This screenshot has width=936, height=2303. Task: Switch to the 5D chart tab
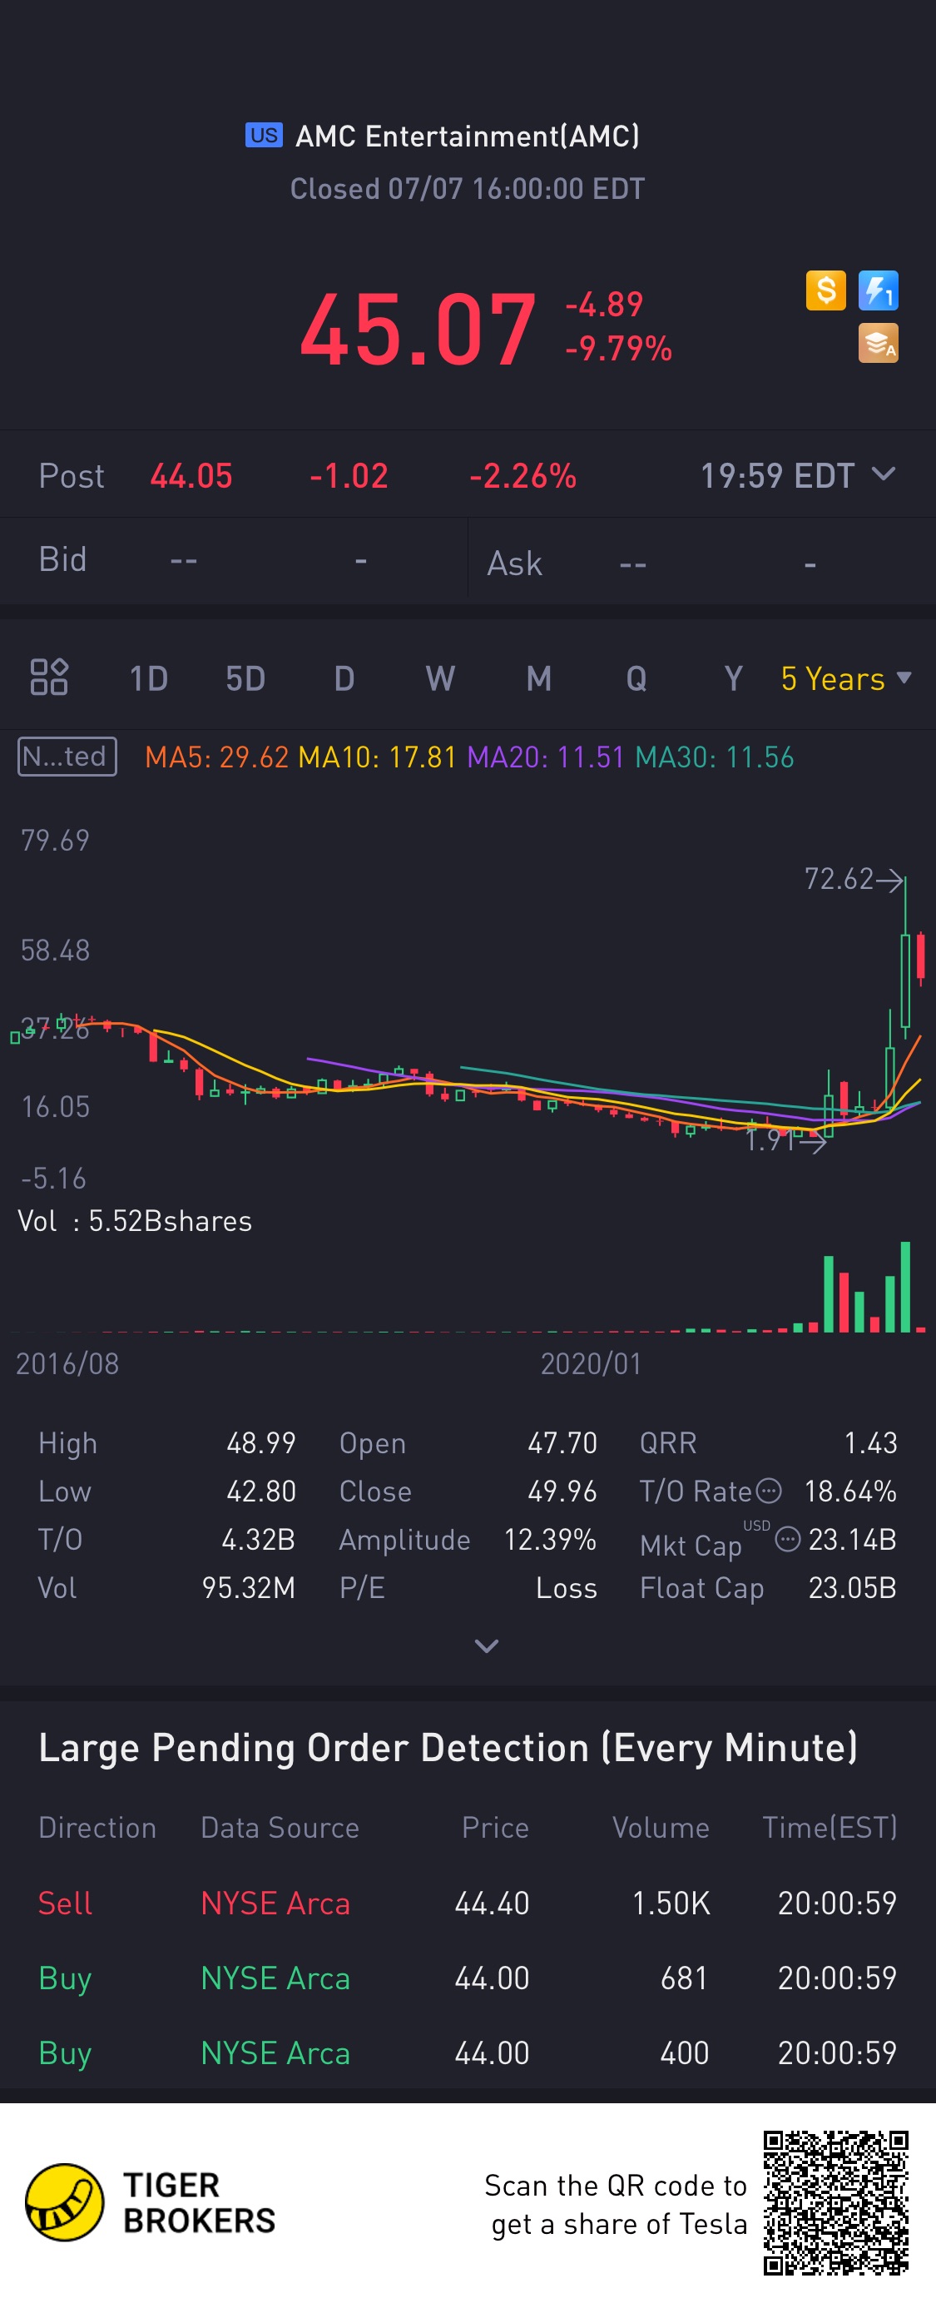point(245,678)
